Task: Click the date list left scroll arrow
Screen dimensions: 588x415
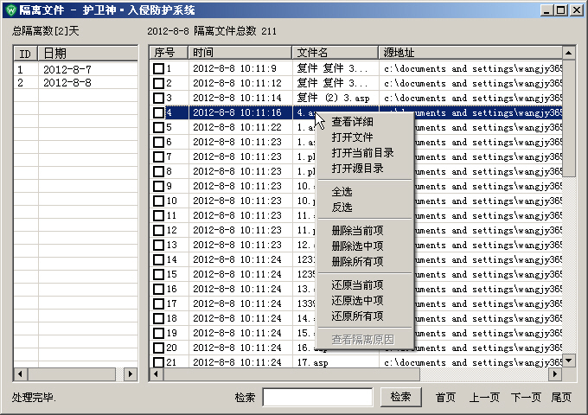Action: [x=18, y=374]
